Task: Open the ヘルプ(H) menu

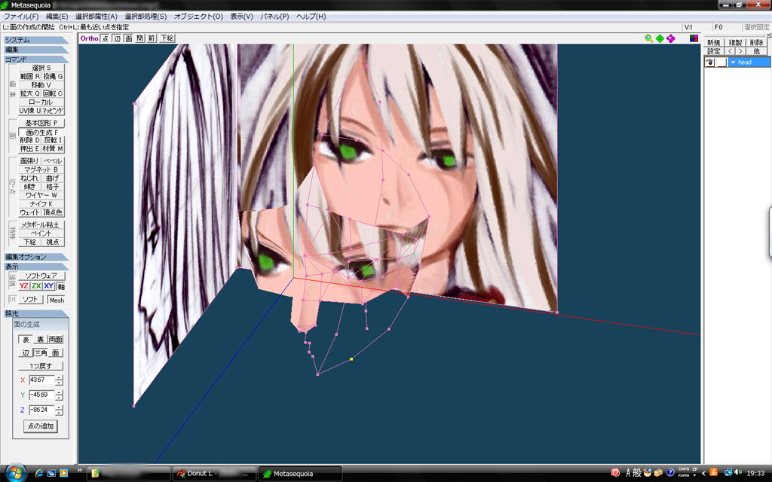Action: point(311,17)
